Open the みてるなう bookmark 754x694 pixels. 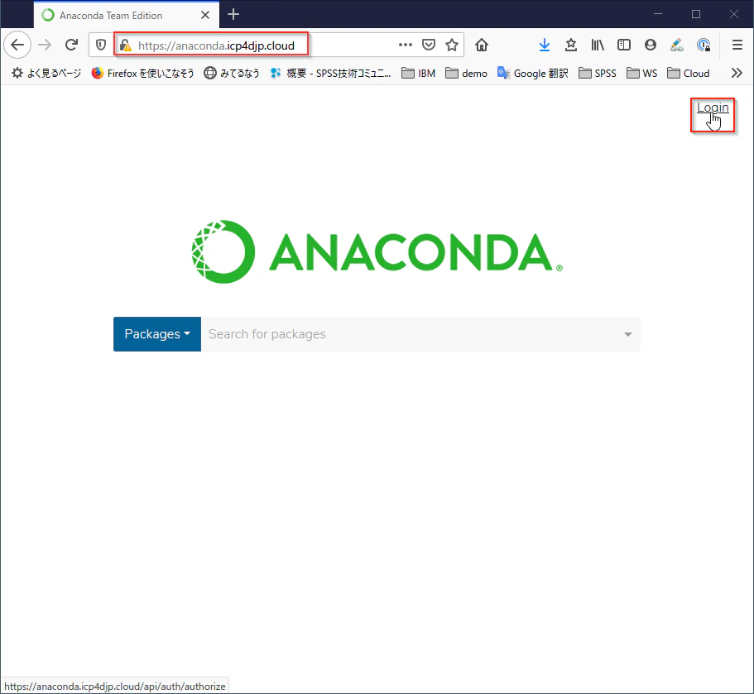[x=232, y=73]
